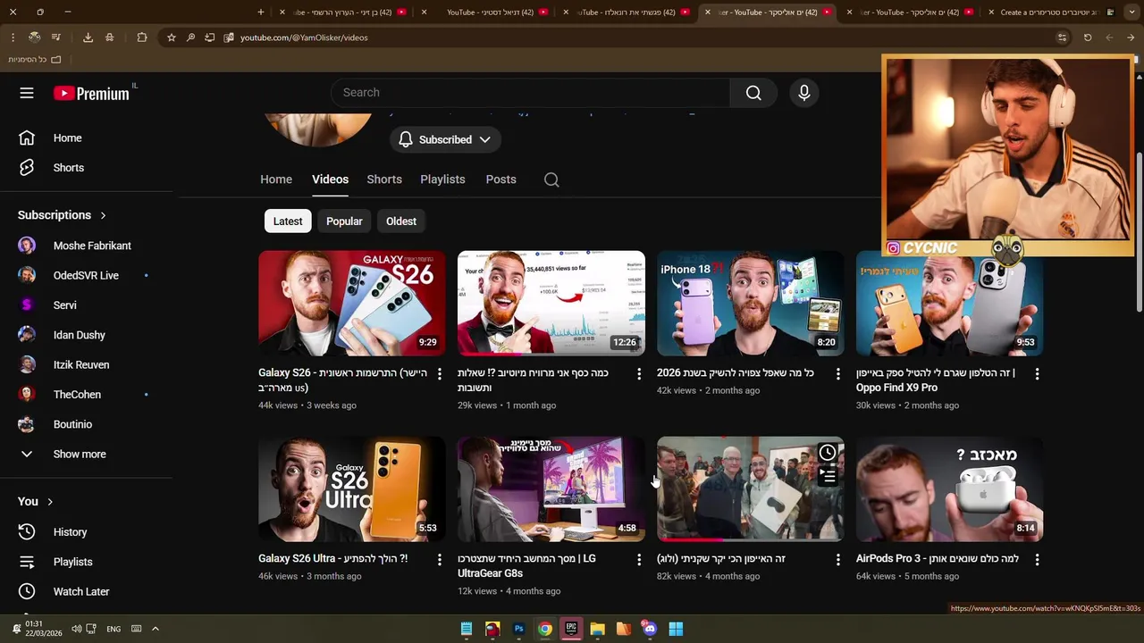Select the Videos channel tab
Screen dimensions: 1144x643
pos(330,180)
